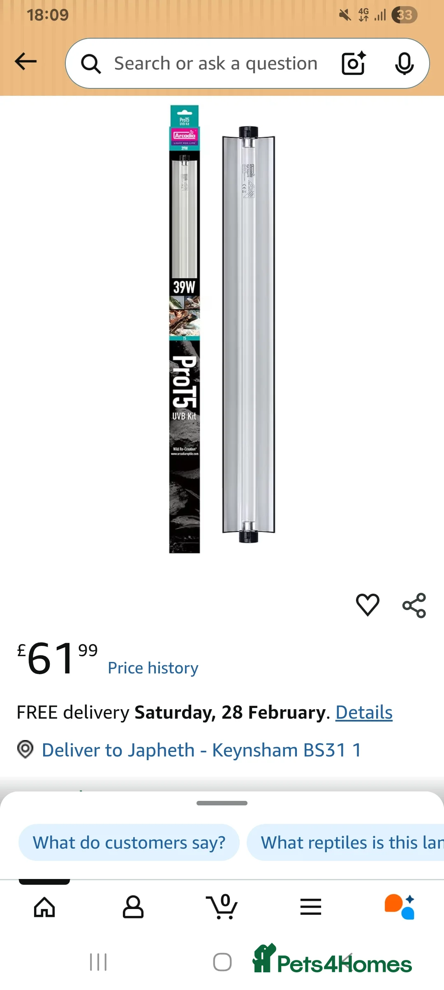Open the Rufus AI assistant icon

coord(400,907)
